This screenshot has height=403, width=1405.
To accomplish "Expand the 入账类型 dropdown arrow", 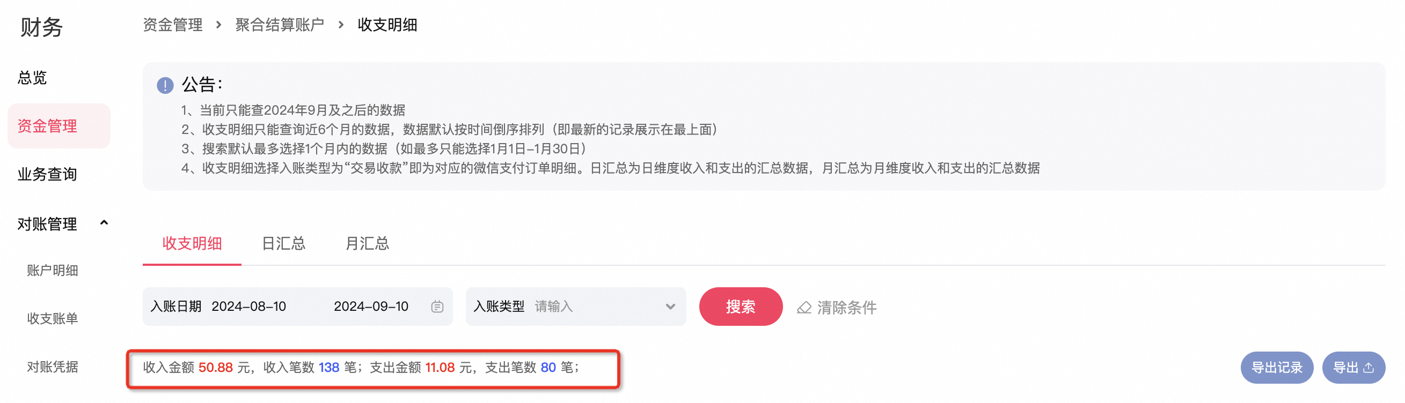I will [x=670, y=307].
